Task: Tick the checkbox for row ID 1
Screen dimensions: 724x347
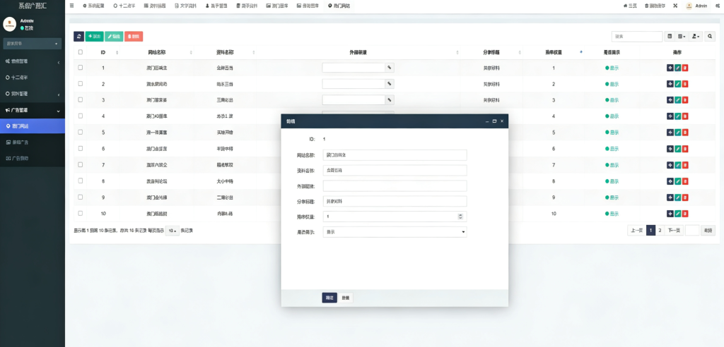Action: tap(81, 67)
